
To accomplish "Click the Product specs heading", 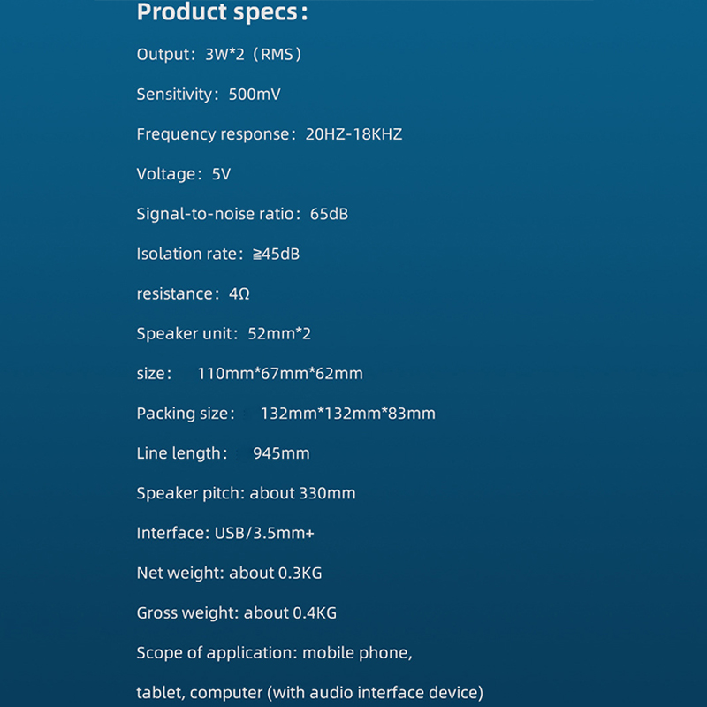I will coord(224,13).
